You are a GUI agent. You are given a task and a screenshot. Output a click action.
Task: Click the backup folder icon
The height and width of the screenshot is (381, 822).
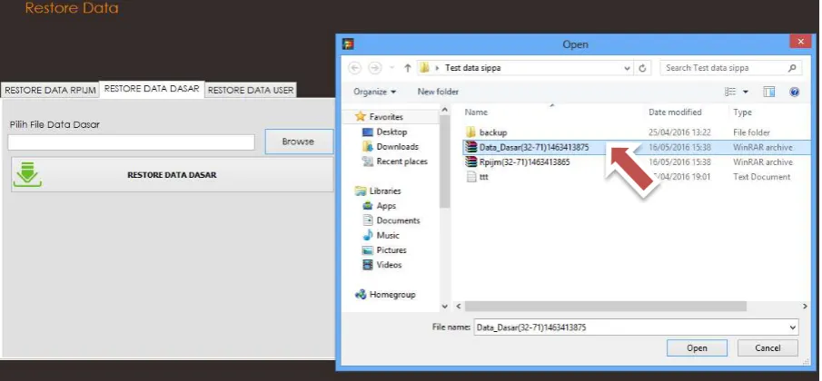pyautogui.click(x=470, y=132)
